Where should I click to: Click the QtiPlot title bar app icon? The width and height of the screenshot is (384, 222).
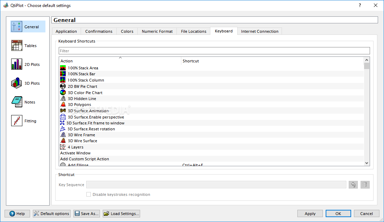(6, 5)
